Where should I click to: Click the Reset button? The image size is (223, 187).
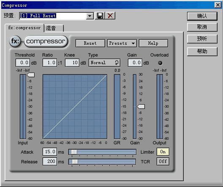[90, 43]
